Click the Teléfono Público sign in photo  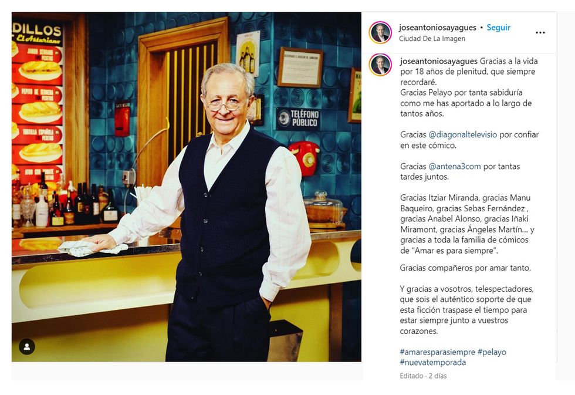coord(298,119)
